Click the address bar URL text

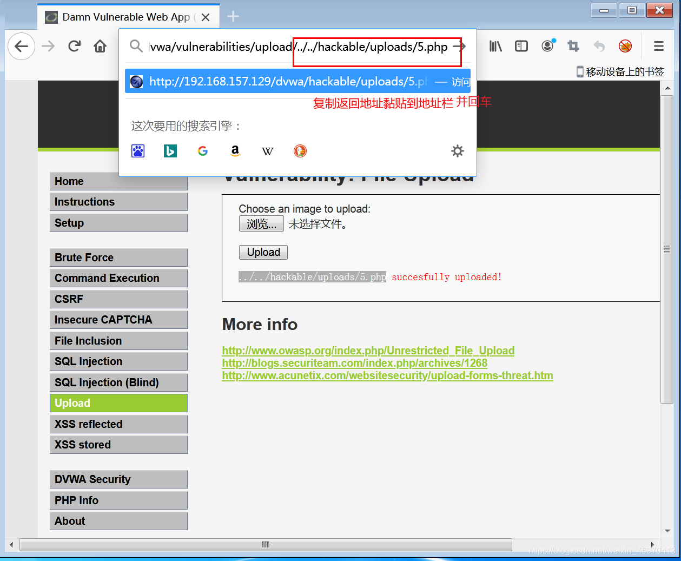click(x=299, y=47)
